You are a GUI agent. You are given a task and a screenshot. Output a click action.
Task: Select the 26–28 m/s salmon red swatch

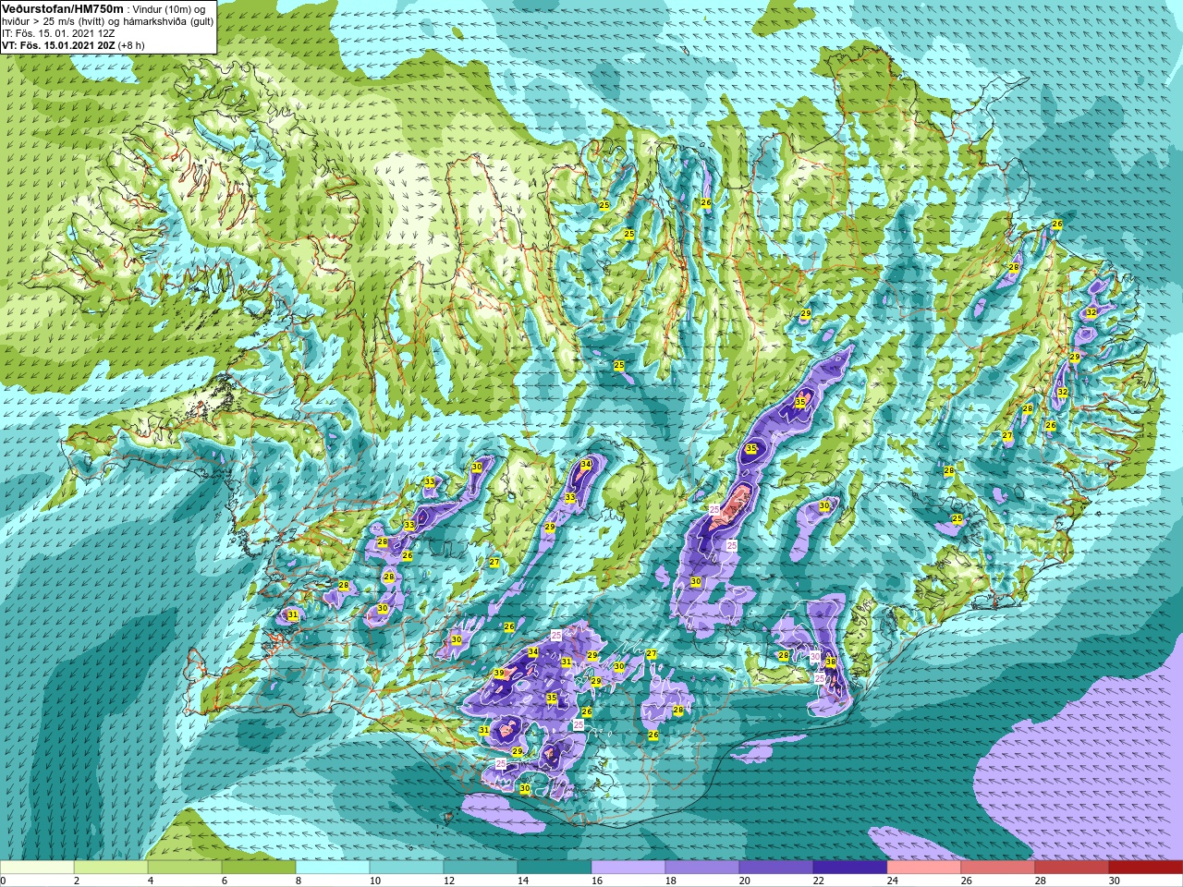click(x=998, y=868)
